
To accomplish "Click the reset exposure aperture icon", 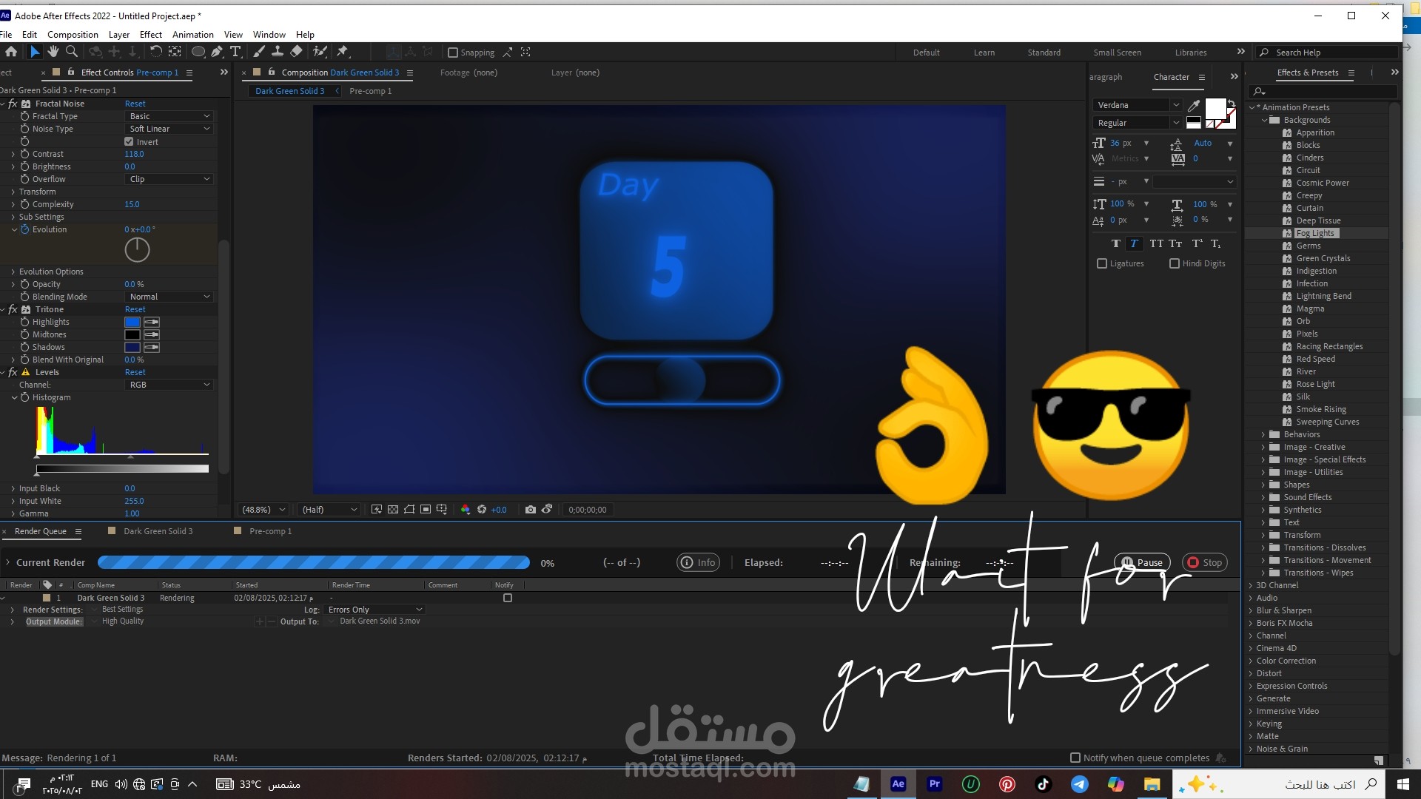I will click(482, 510).
